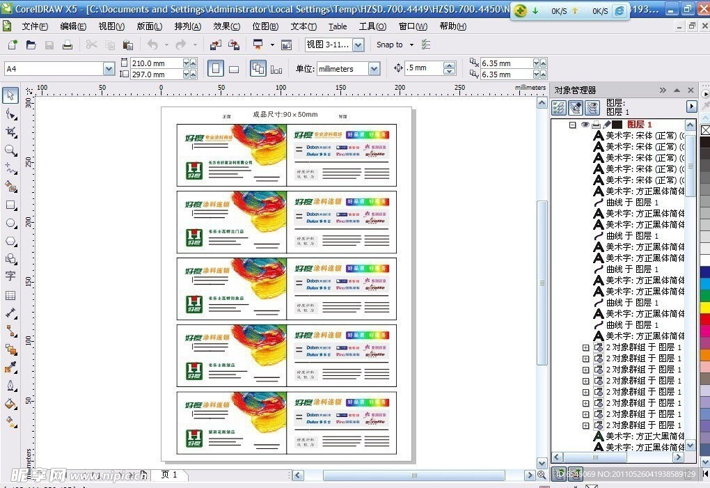Image resolution: width=710 pixels, height=488 pixels.
Task: Select the Eyedropper tool
Action: 11,368
